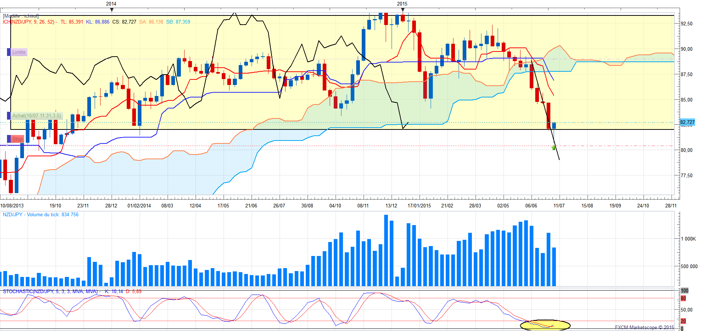Image resolution: width=701 pixels, height=331 pixels.
Task: Click the 04/10 date label
Action: click(x=335, y=206)
